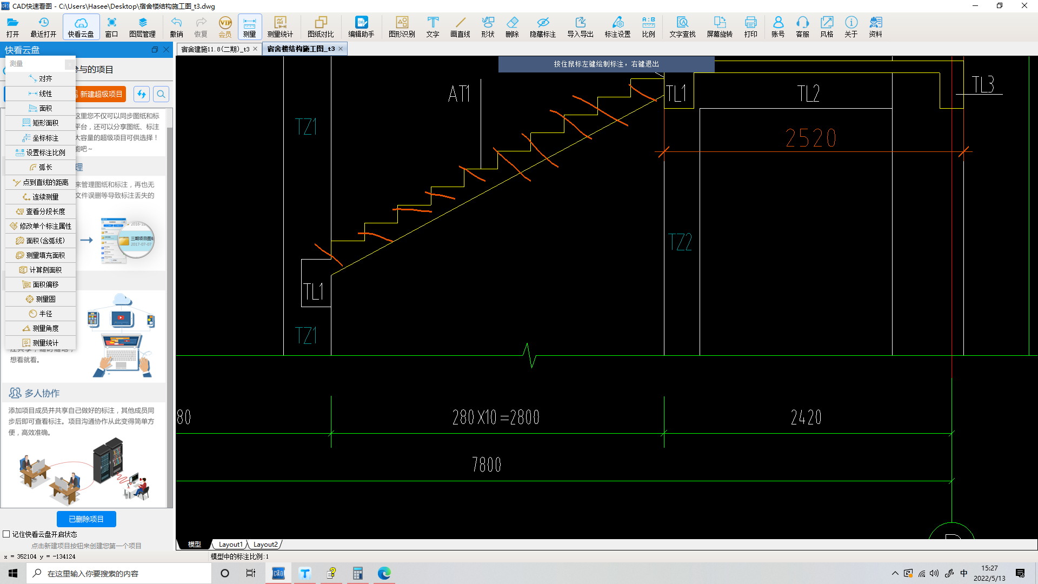Choose 修改单个标注属性 option
Viewport: 1038px width, 584px height.
[x=41, y=226]
